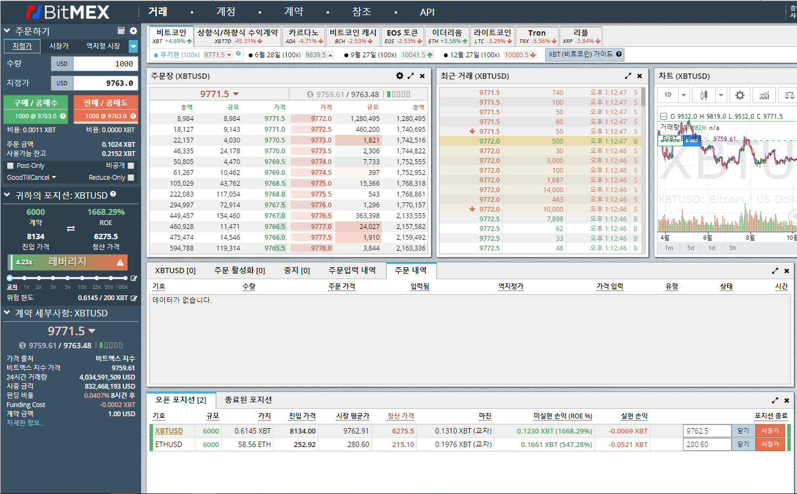This screenshot has width=797, height=494.
Task: Click the green 구매 / 공매수 buy button
Action: pos(36,109)
